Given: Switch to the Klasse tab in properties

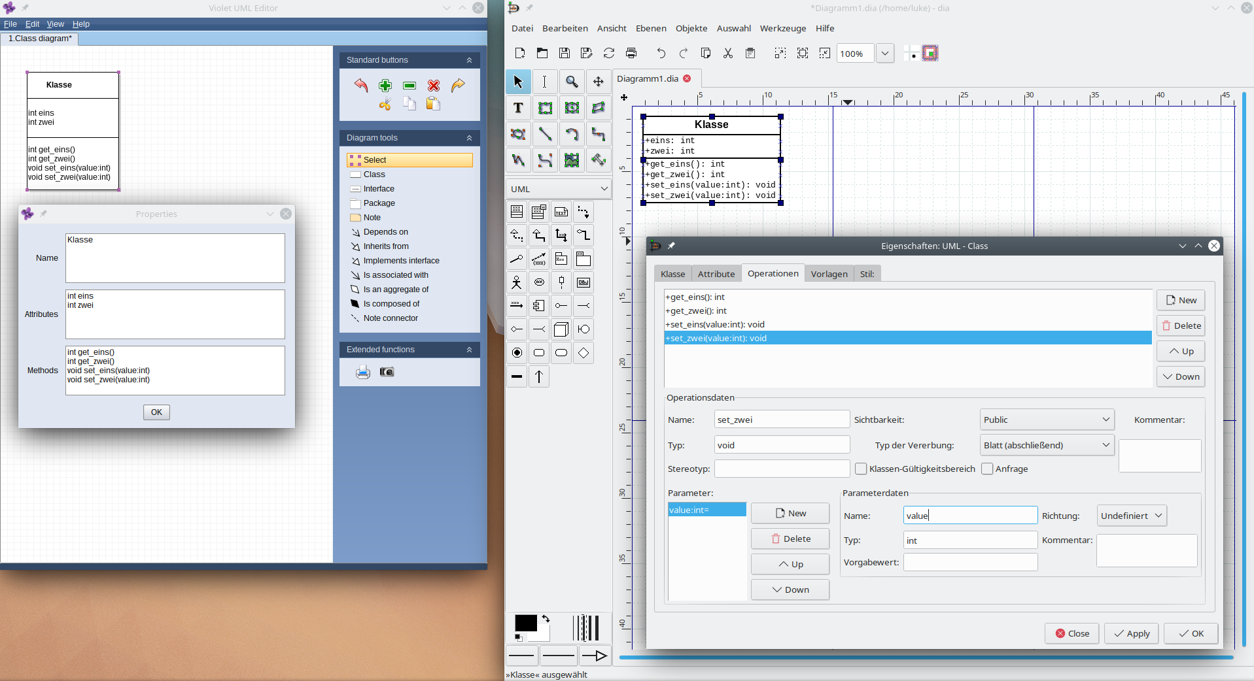Looking at the screenshot, I should pos(672,274).
